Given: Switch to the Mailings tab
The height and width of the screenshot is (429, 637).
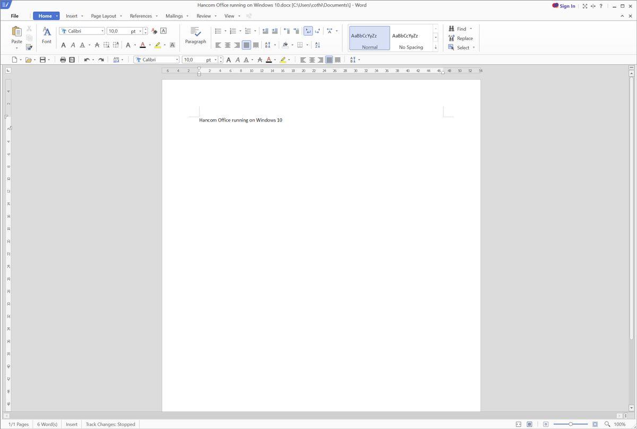Looking at the screenshot, I should (x=174, y=16).
